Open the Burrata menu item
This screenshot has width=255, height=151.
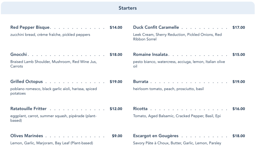click(141, 82)
